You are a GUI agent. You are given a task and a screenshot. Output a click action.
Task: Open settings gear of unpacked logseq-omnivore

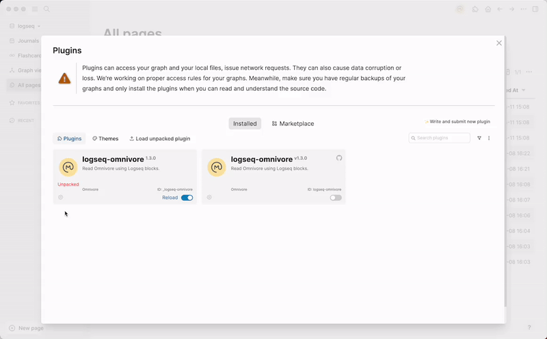pyautogui.click(x=61, y=198)
